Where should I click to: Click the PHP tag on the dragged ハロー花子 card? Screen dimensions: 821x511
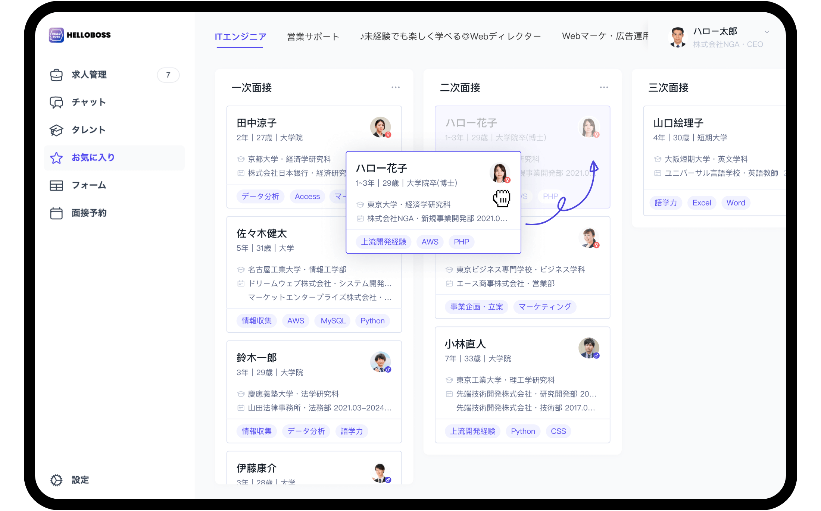tap(461, 242)
